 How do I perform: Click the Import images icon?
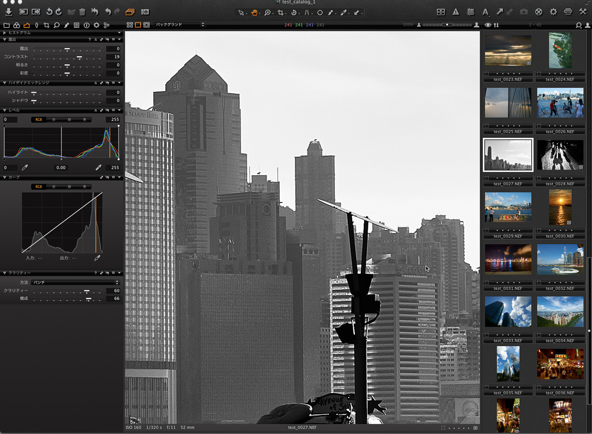[8, 12]
